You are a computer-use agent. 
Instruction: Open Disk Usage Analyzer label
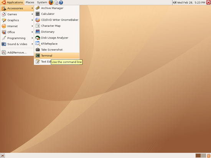54,38
